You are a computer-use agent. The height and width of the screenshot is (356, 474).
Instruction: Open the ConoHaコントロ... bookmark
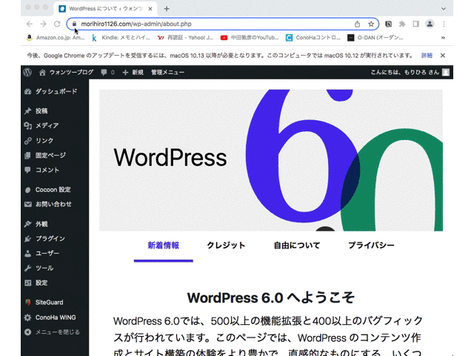coord(313,38)
